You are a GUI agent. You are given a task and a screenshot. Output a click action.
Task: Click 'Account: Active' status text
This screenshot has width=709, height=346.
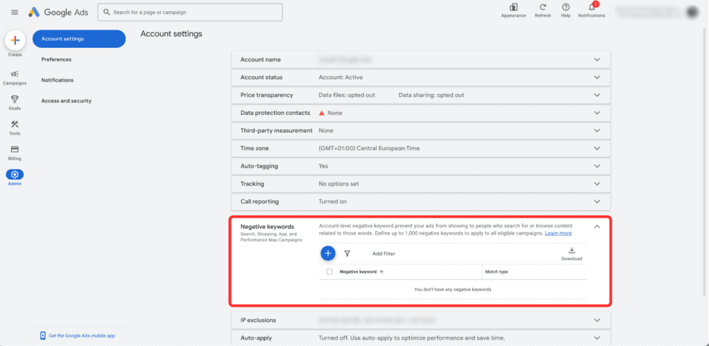tap(341, 78)
